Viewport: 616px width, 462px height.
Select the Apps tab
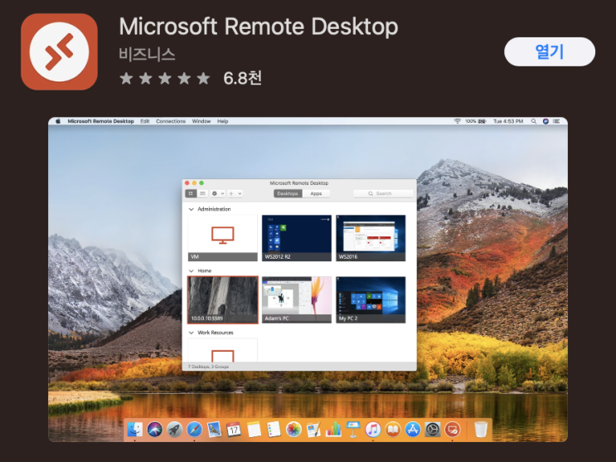316,193
